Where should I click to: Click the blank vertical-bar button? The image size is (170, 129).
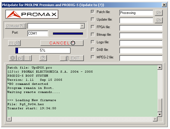click(x=28, y=58)
